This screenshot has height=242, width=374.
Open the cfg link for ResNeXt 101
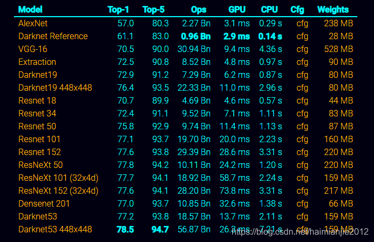(302, 178)
